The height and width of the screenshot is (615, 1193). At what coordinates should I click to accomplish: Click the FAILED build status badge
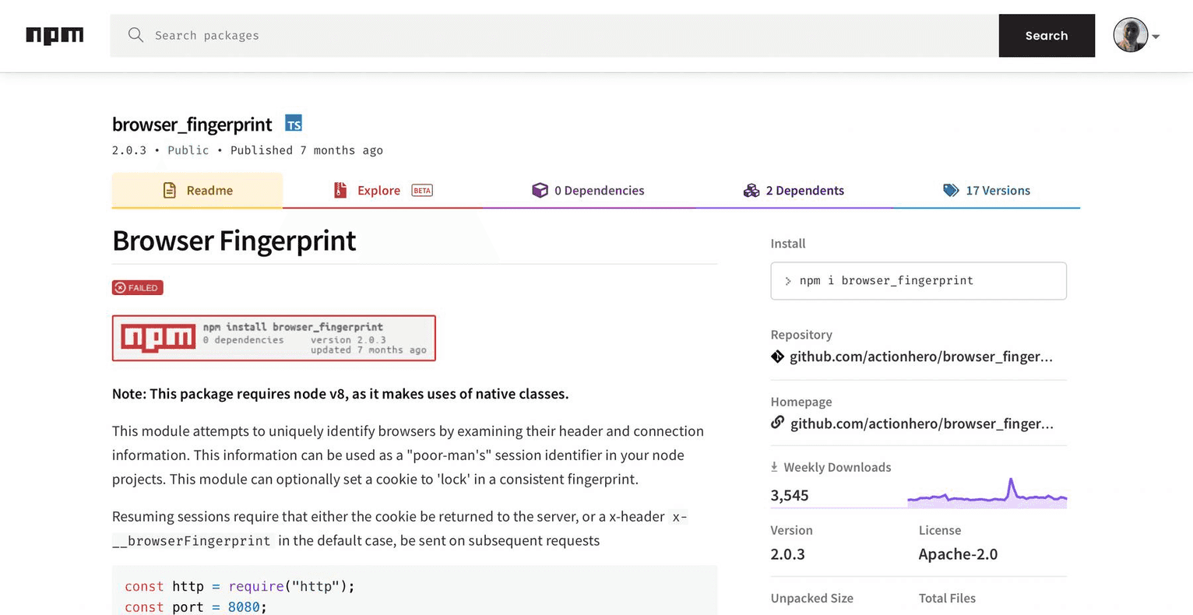(x=137, y=287)
